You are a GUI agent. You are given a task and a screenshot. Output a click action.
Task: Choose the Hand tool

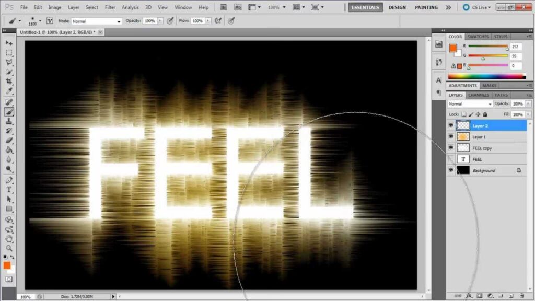[9, 239]
